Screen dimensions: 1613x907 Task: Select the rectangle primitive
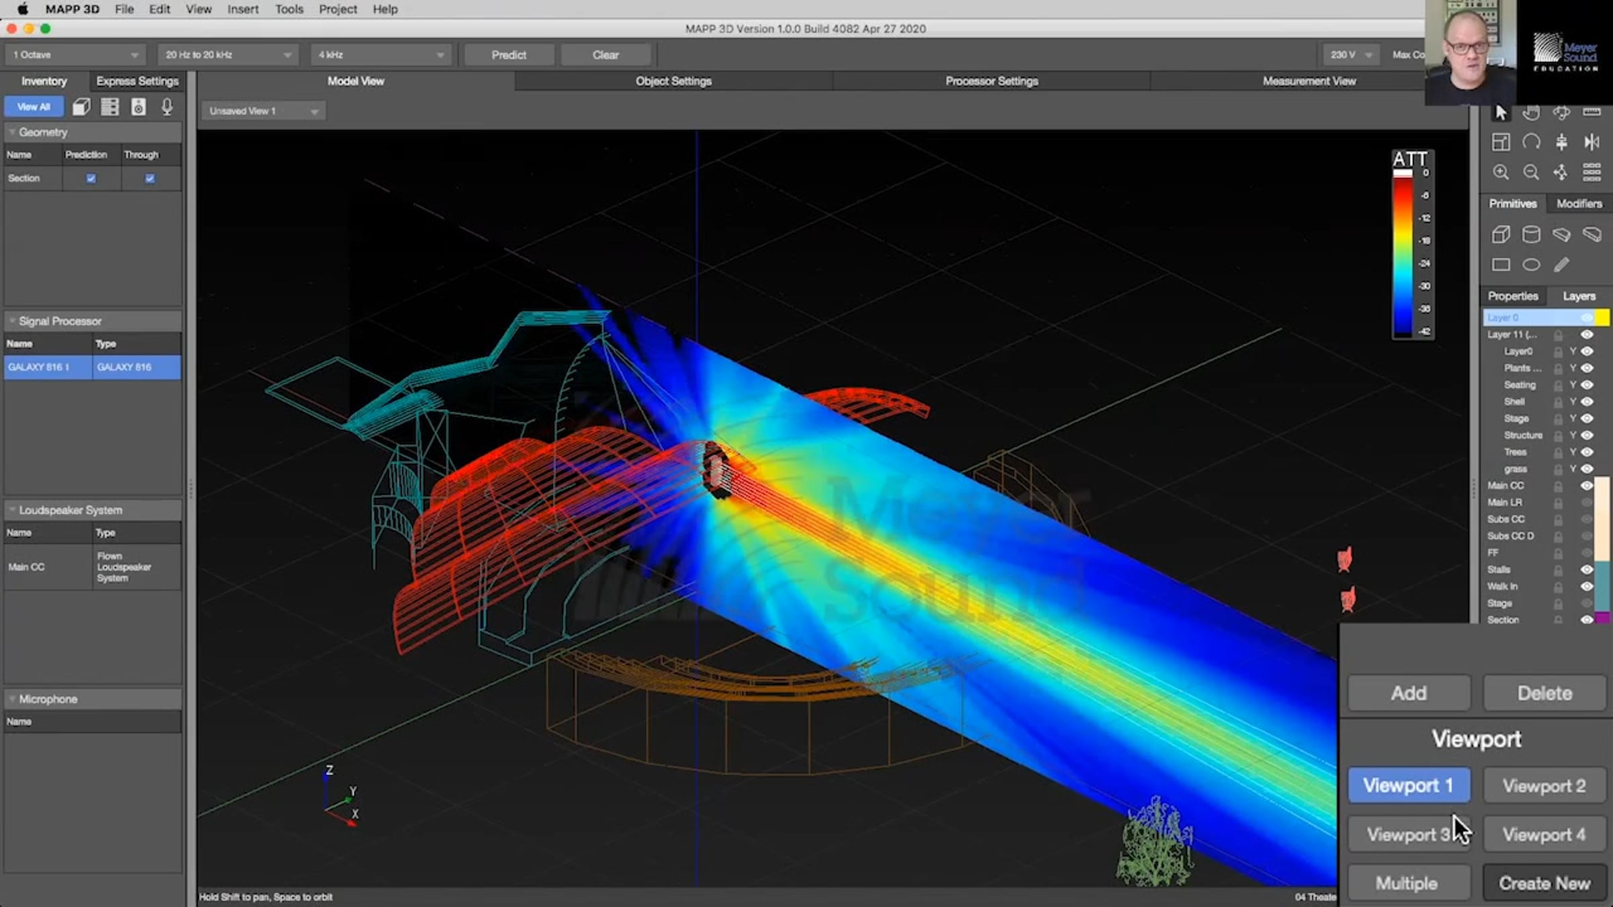[1501, 265]
